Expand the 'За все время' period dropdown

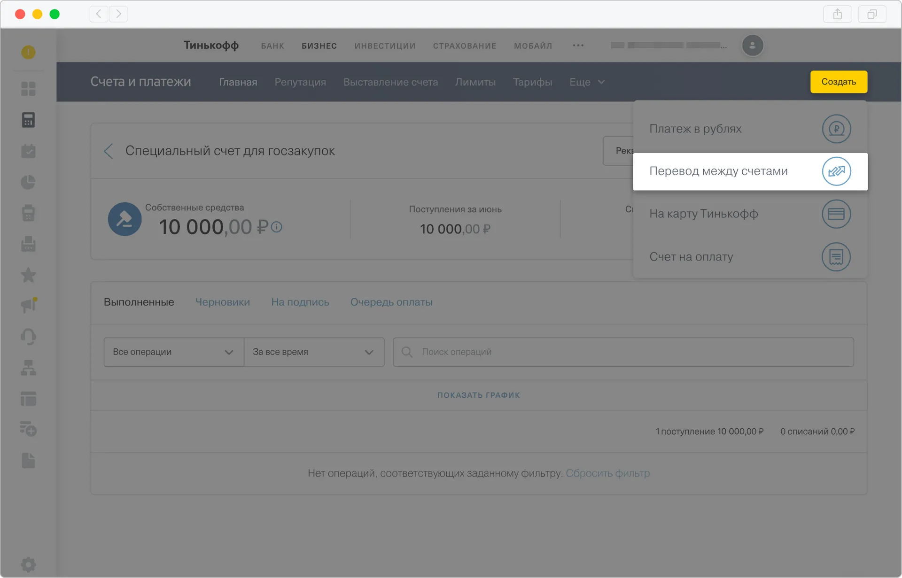coord(313,352)
